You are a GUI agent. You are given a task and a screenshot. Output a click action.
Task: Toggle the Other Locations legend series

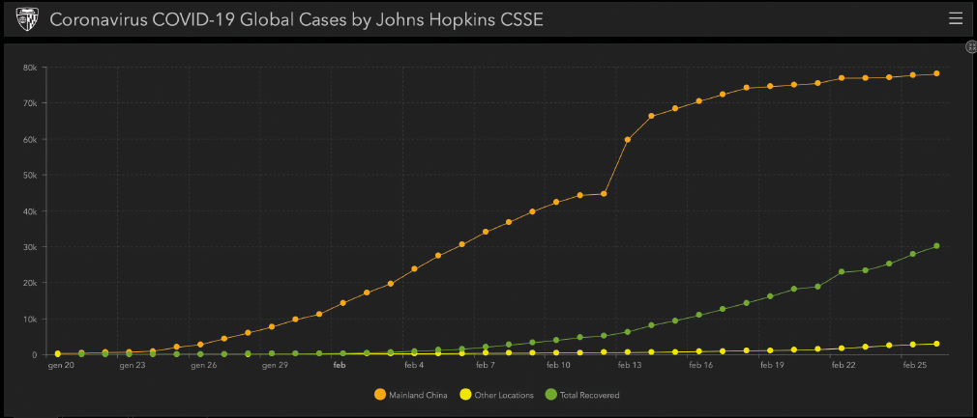point(503,395)
